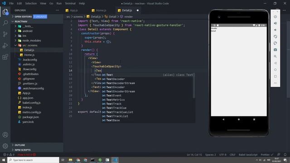Image resolution: width=290 pixels, height=163 pixels.
Task: Click the Windows taskbar search box
Action: 33,160
